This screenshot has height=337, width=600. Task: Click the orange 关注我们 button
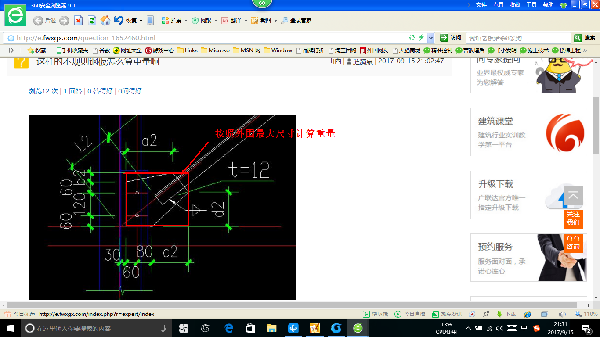click(573, 219)
